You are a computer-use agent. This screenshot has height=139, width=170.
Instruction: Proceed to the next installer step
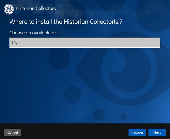click(157, 132)
